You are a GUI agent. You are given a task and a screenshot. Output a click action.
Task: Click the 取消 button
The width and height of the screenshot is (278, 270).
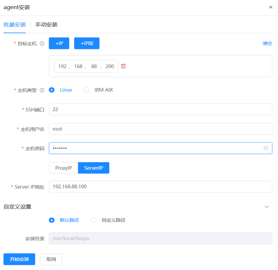coord(51,259)
